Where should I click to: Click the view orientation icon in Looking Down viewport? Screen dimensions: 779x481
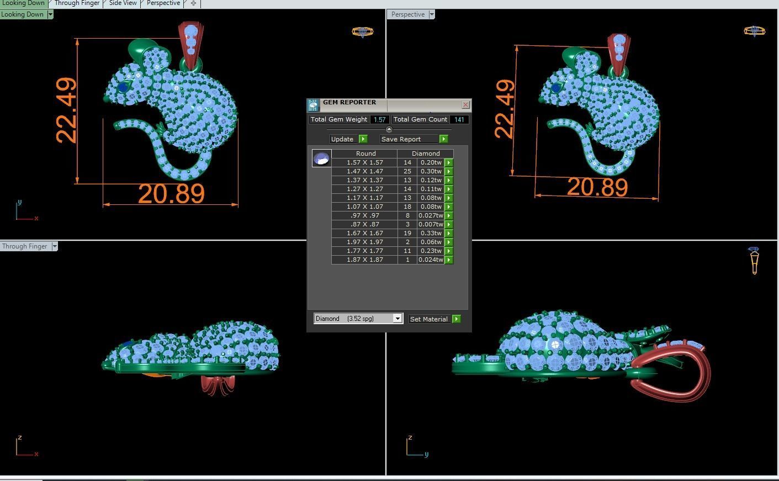pyautogui.click(x=362, y=31)
